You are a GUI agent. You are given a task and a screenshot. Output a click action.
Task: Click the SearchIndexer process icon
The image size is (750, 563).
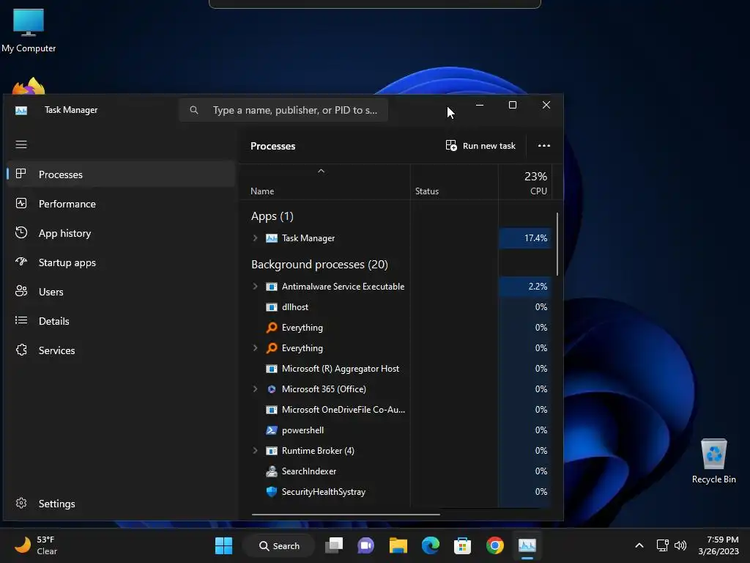tap(271, 471)
